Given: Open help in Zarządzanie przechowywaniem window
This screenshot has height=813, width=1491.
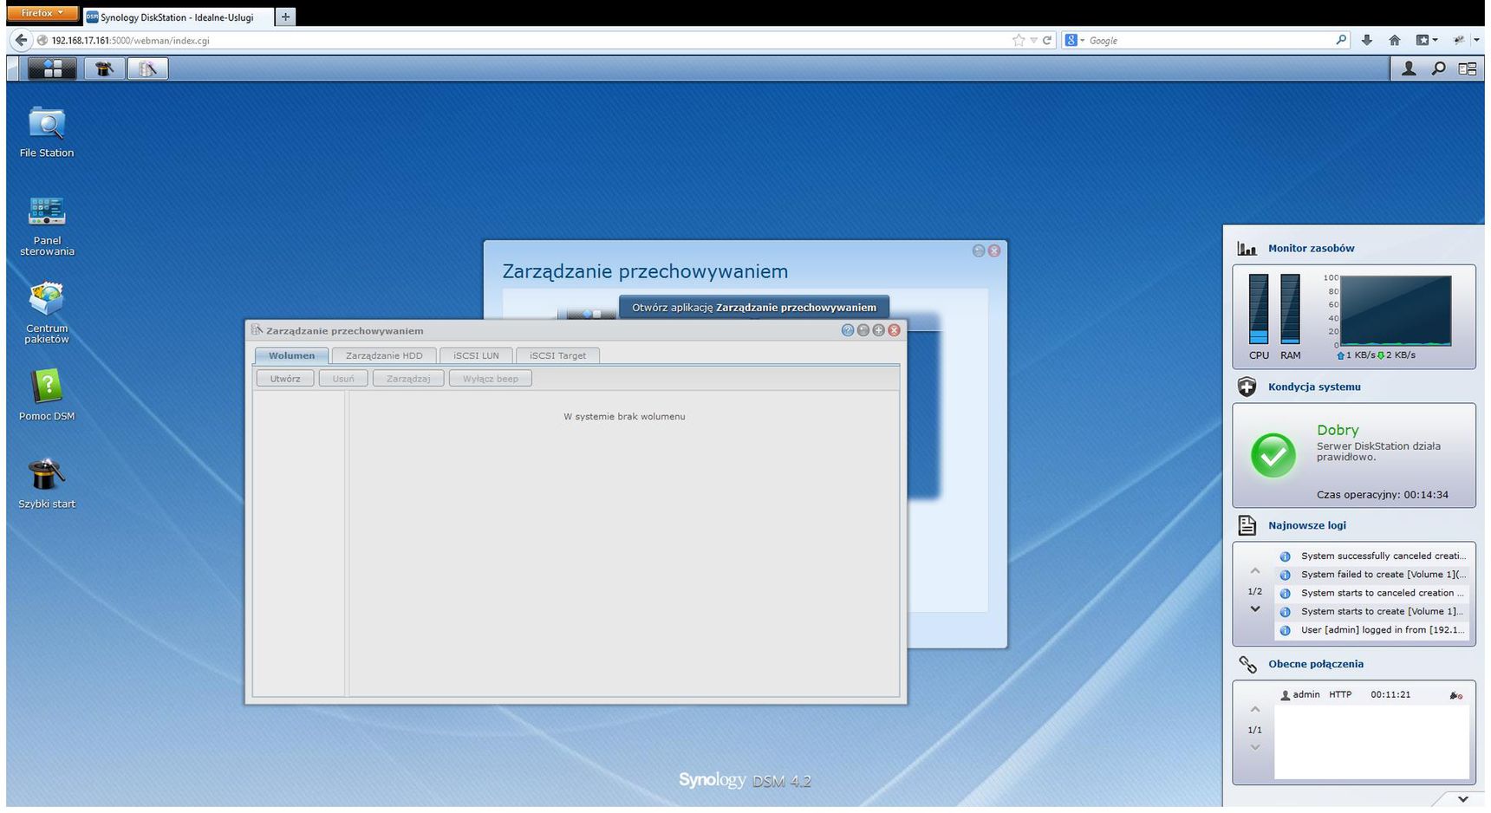Looking at the screenshot, I should 848,330.
